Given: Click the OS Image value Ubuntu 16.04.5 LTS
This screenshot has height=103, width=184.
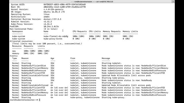Looking at the screenshot, I should 54,12.
